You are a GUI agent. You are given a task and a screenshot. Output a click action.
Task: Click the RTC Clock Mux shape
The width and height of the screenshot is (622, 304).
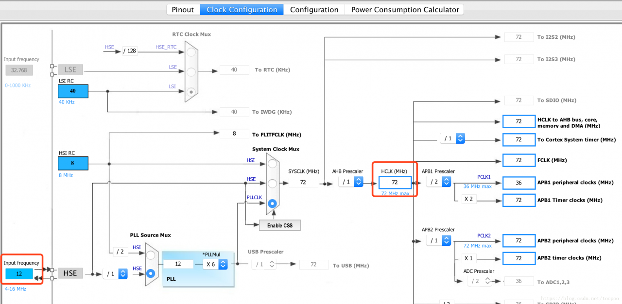pyautogui.click(x=191, y=71)
